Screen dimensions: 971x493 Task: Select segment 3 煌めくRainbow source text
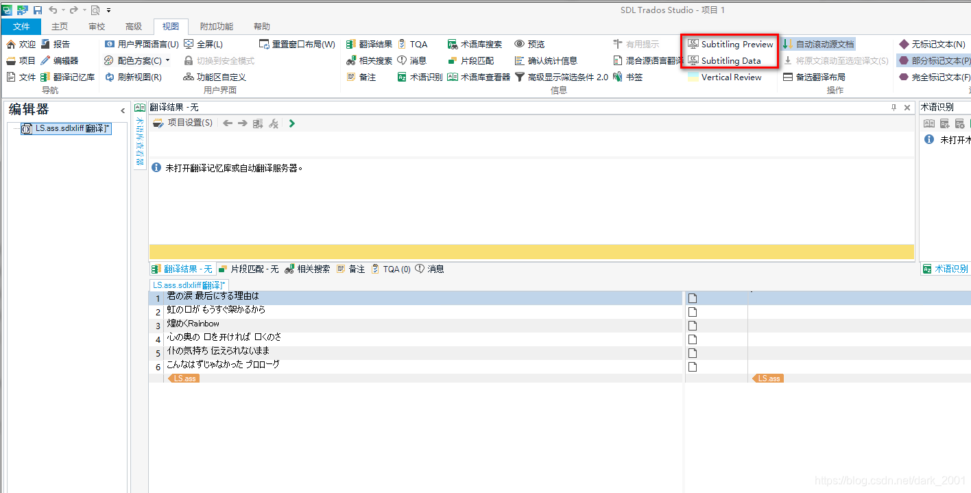click(193, 324)
